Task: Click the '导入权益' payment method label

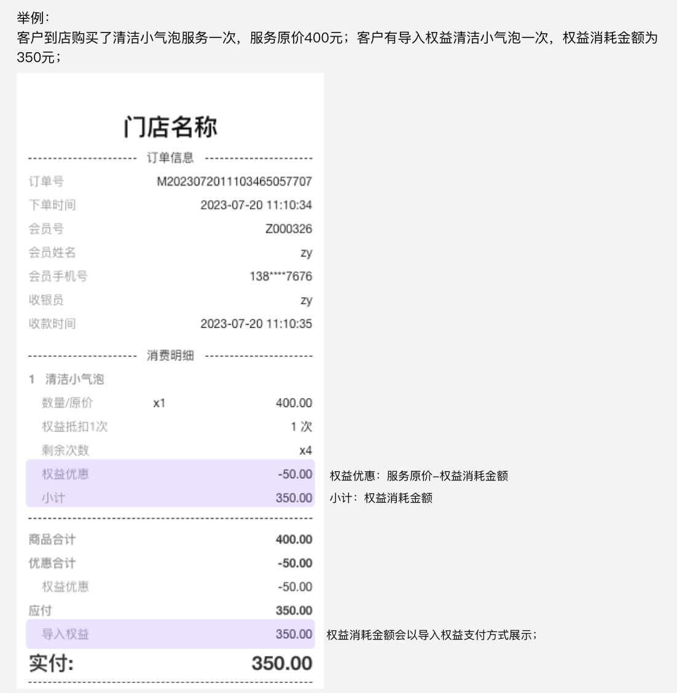Action: 65,634
